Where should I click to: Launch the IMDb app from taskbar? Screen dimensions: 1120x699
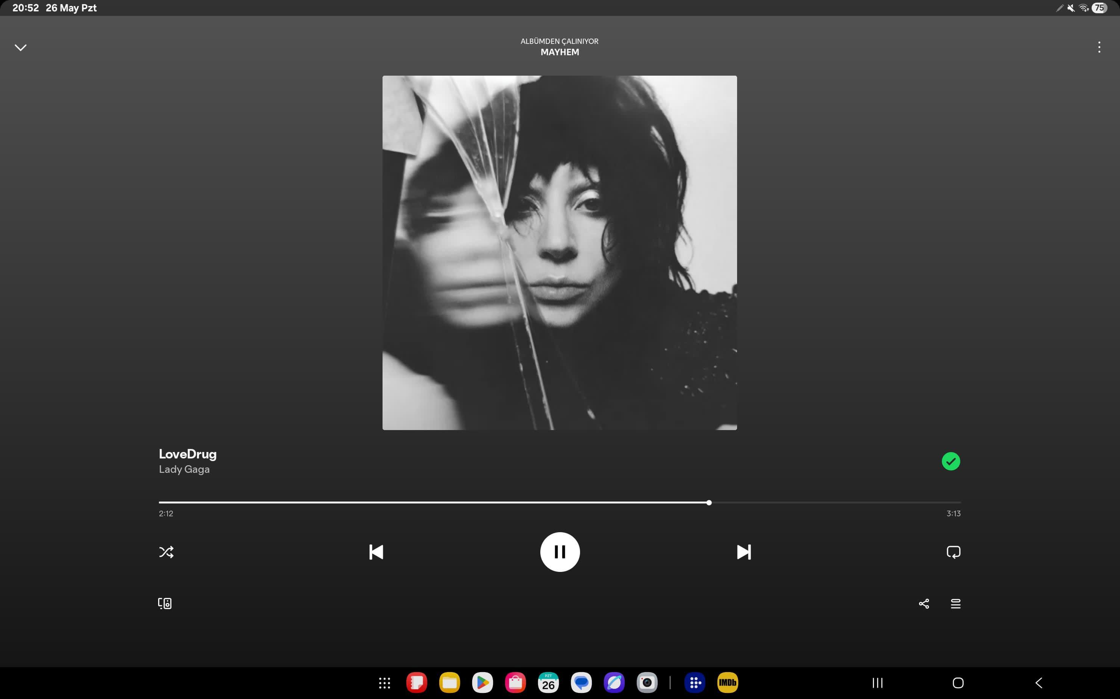727,683
